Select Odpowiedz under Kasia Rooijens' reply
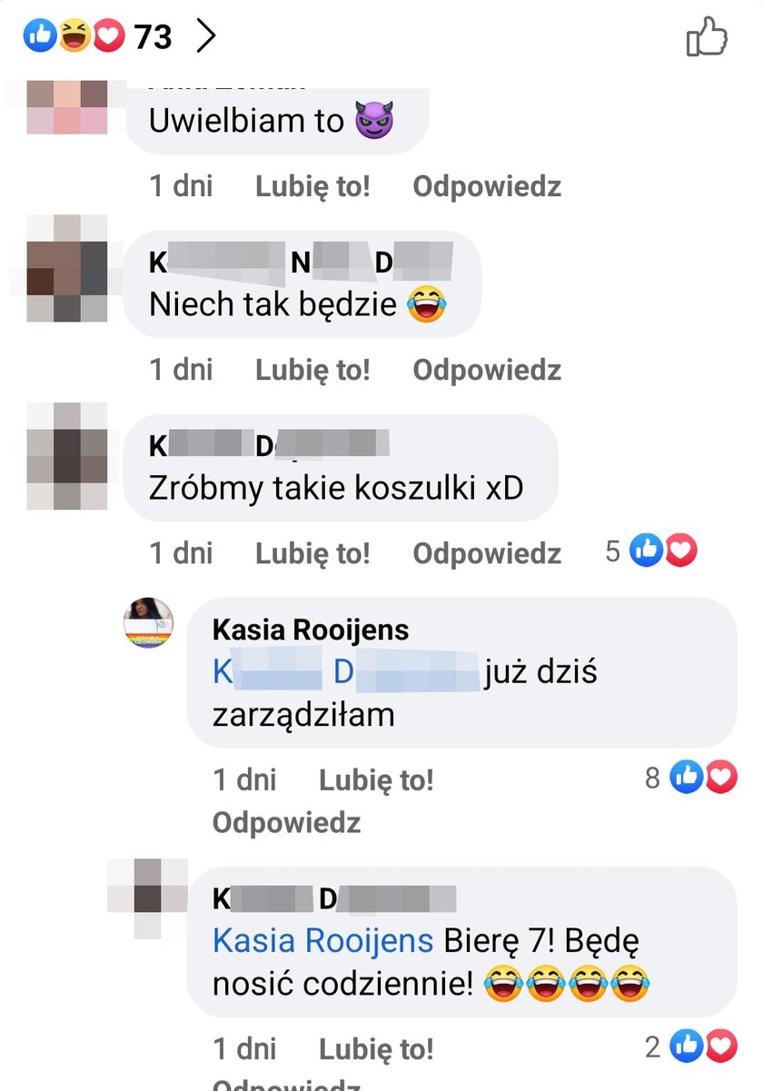The height and width of the screenshot is (1091, 763). tap(287, 822)
